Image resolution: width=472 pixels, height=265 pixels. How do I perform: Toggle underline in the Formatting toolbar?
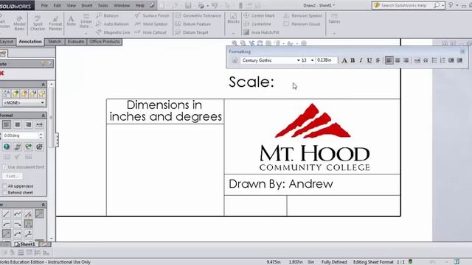[x=369, y=60]
